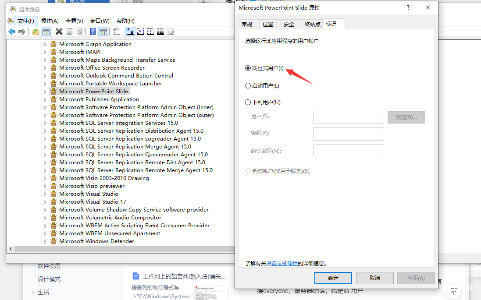Open Help using the blue question-mark icon
The image size is (481, 300).
click(93, 32)
